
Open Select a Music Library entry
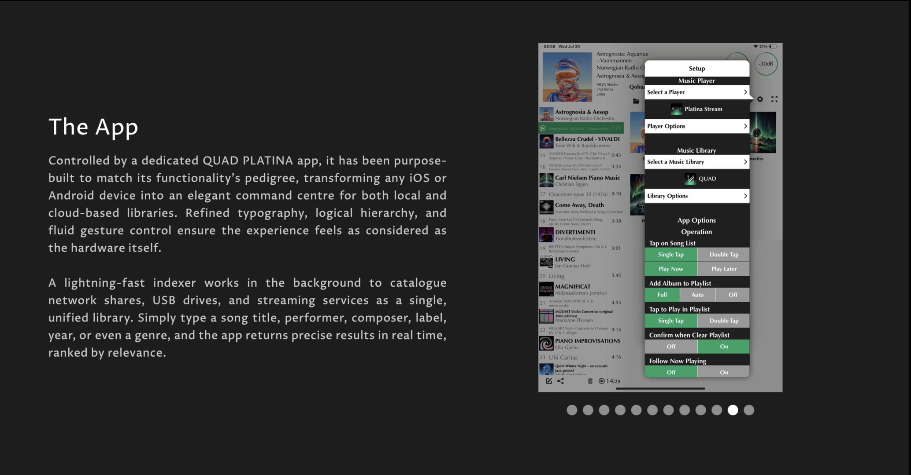click(x=696, y=162)
